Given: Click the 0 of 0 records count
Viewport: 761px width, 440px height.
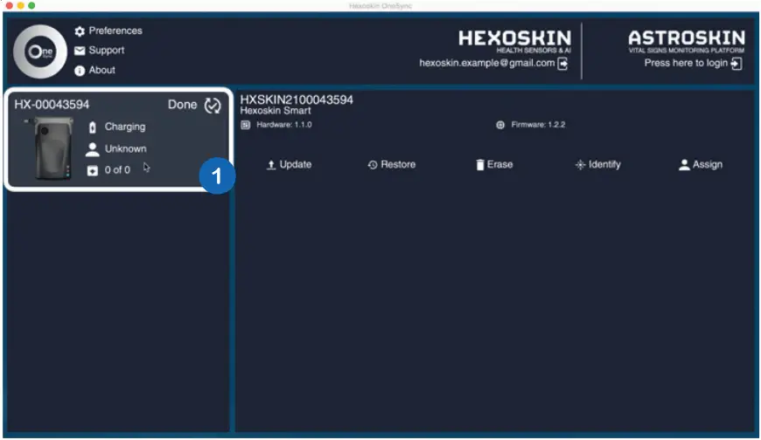Looking at the screenshot, I should pos(117,170).
